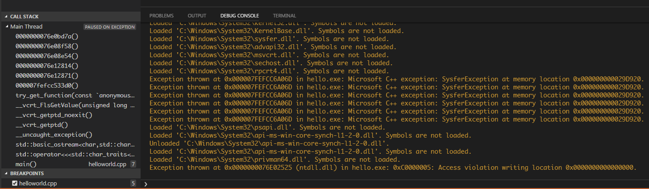This screenshot has height=189, width=649.
Task: Select the __vcrt_FlsGetValue stack frame
Action: coord(75,105)
